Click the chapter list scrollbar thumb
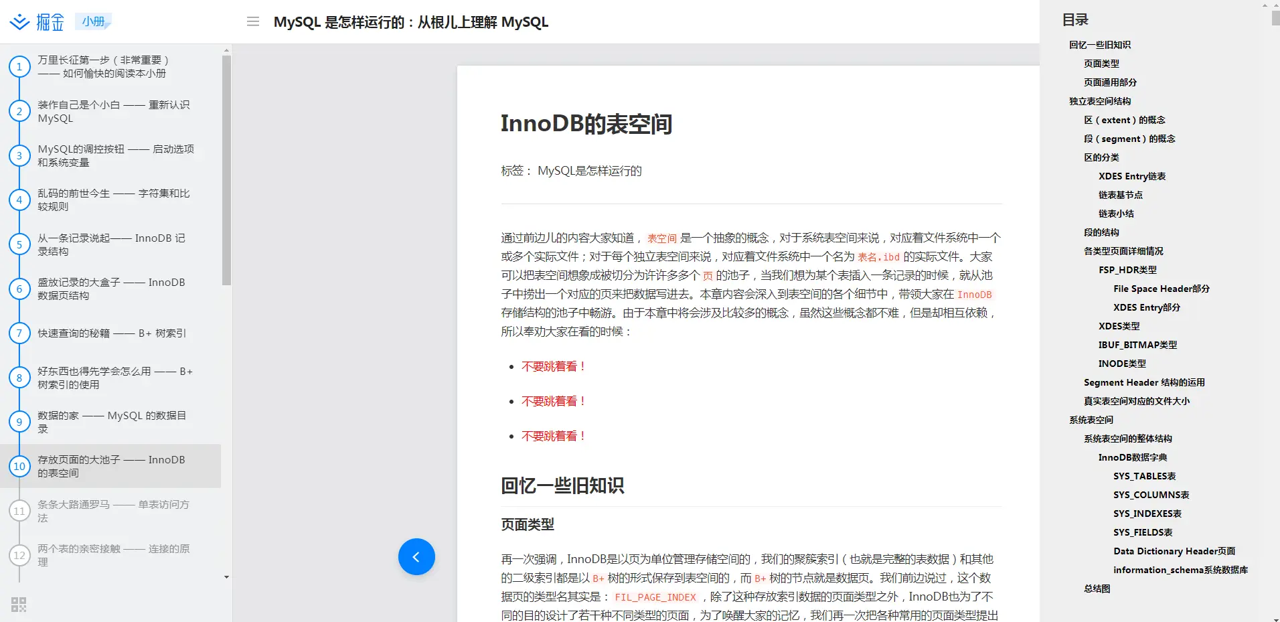The height and width of the screenshot is (622, 1280). tap(226, 170)
